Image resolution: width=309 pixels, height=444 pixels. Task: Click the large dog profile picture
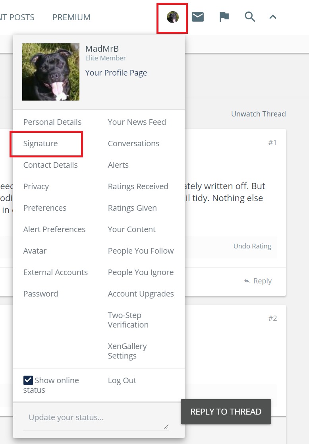click(51, 72)
